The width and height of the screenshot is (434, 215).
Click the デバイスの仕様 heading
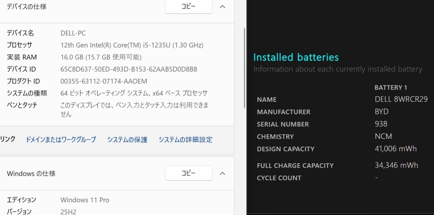coord(27,7)
